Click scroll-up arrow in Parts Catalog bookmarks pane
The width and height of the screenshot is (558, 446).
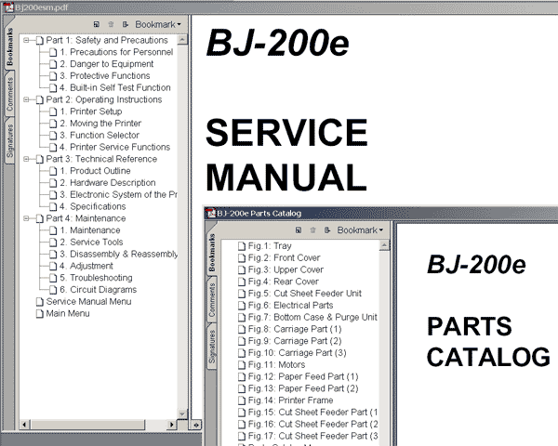(x=384, y=245)
